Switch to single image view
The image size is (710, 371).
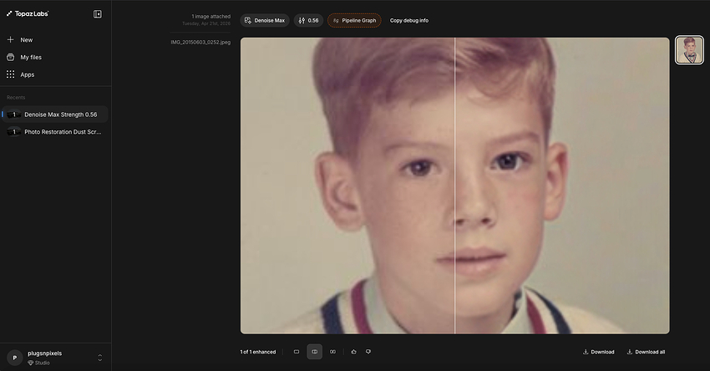click(x=297, y=352)
